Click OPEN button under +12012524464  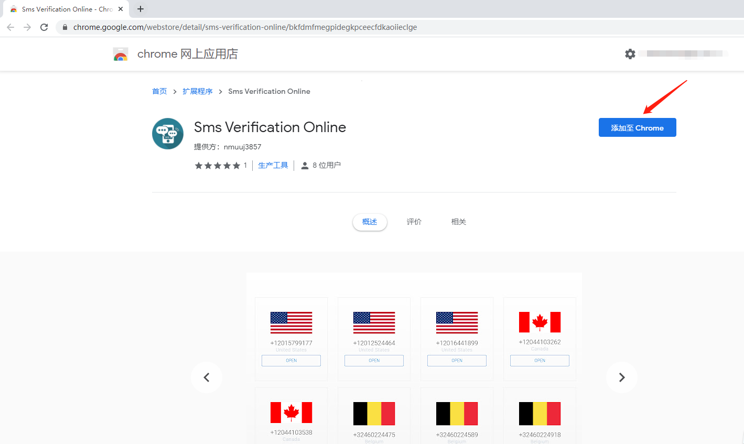[374, 361]
